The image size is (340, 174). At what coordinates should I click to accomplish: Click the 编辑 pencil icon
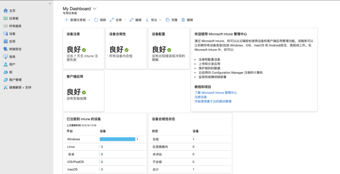[131, 20]
